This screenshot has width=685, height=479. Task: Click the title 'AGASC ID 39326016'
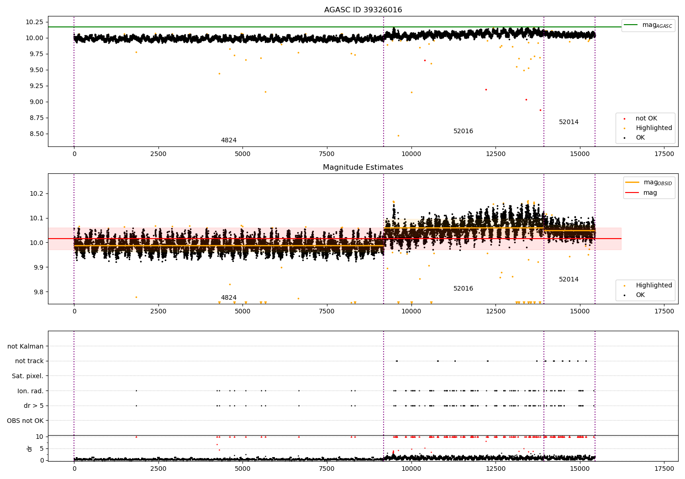point(363,10)
